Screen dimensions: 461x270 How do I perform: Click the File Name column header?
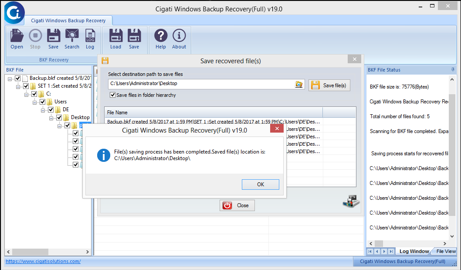point(214,113)
